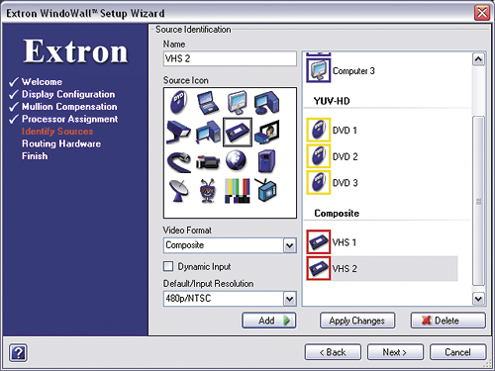Image resolution: width=495 pixels, height=371 pixels.
Task: Choose the cable connector source icon
Action: click(x=179, y=162)
